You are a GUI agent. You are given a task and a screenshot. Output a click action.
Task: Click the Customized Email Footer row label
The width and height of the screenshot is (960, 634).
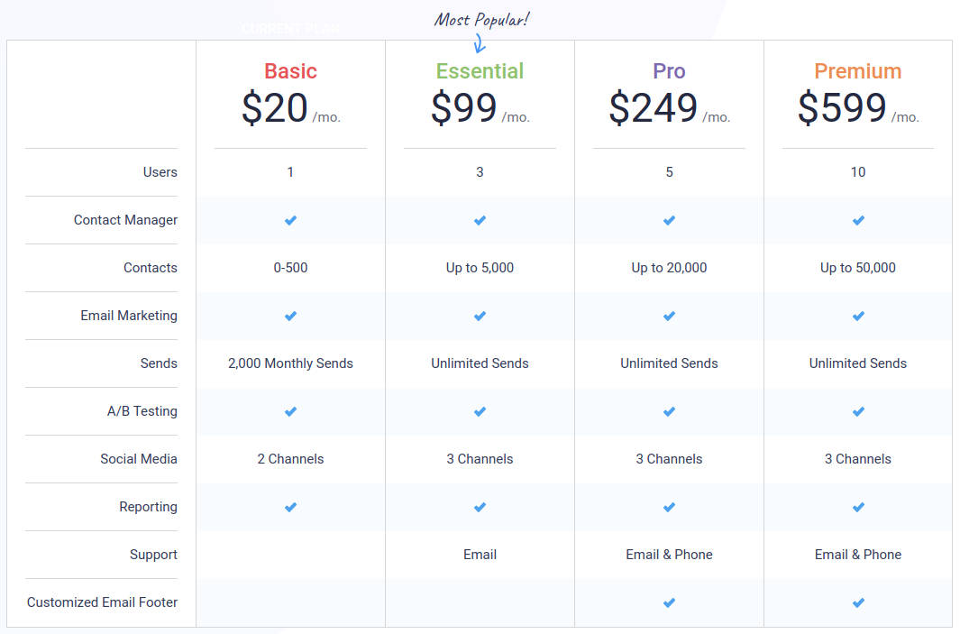coord(102,602)
